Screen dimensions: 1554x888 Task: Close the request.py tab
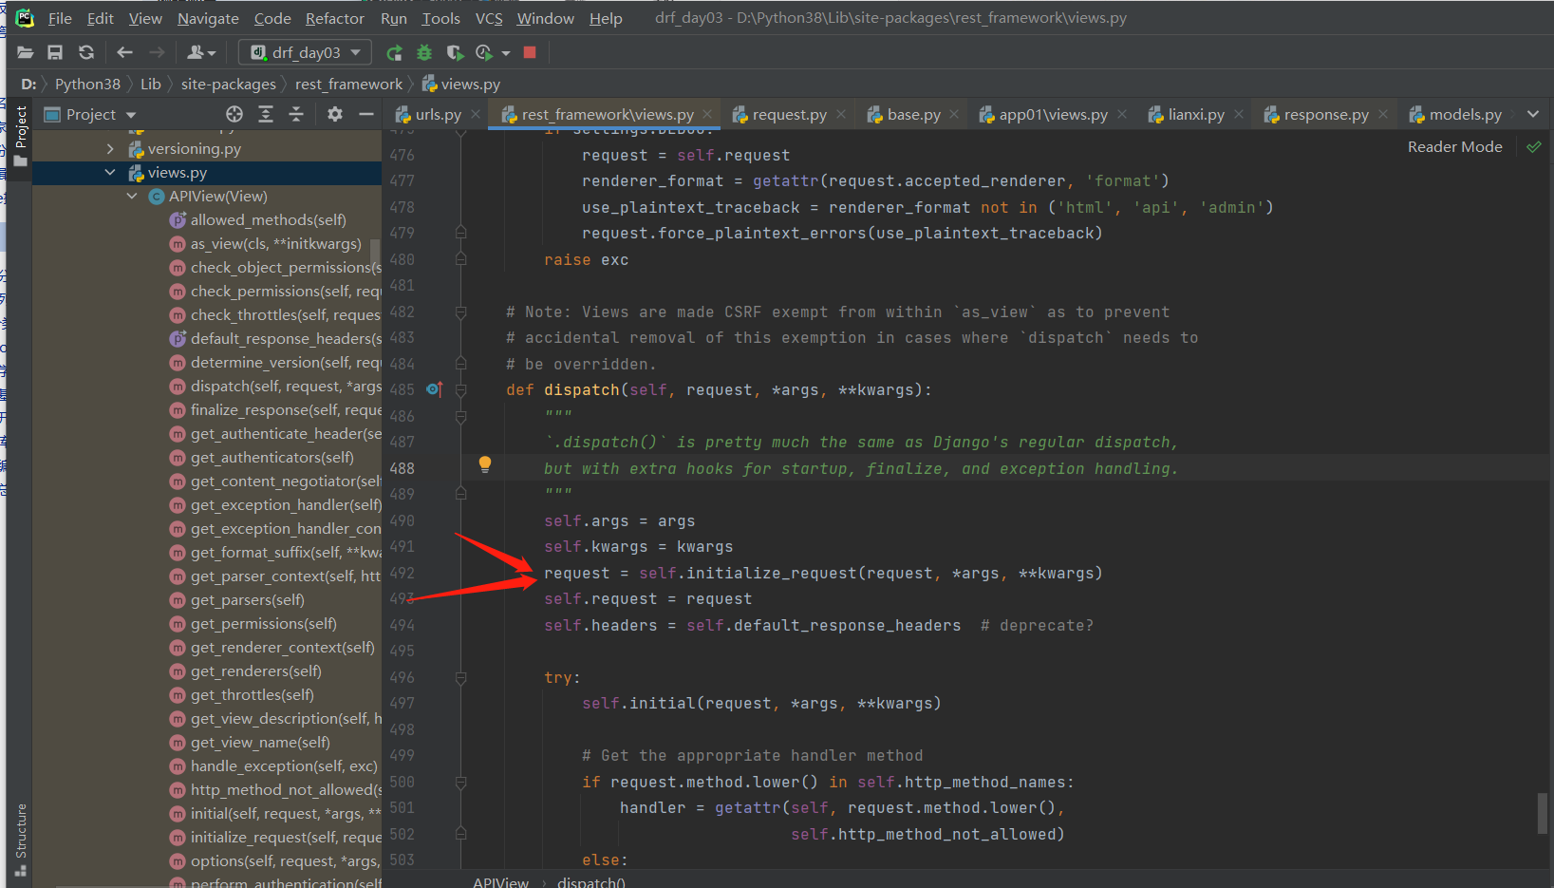[841, 114]
